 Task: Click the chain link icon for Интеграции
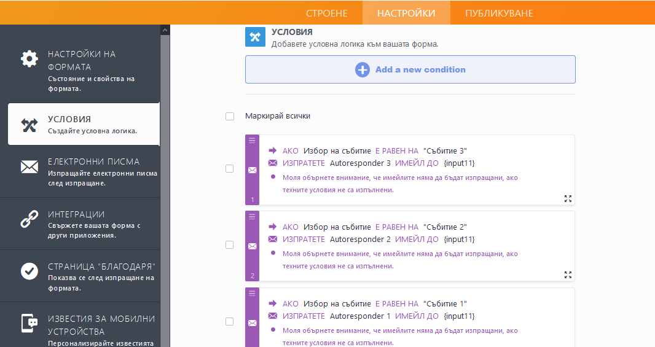29,219
